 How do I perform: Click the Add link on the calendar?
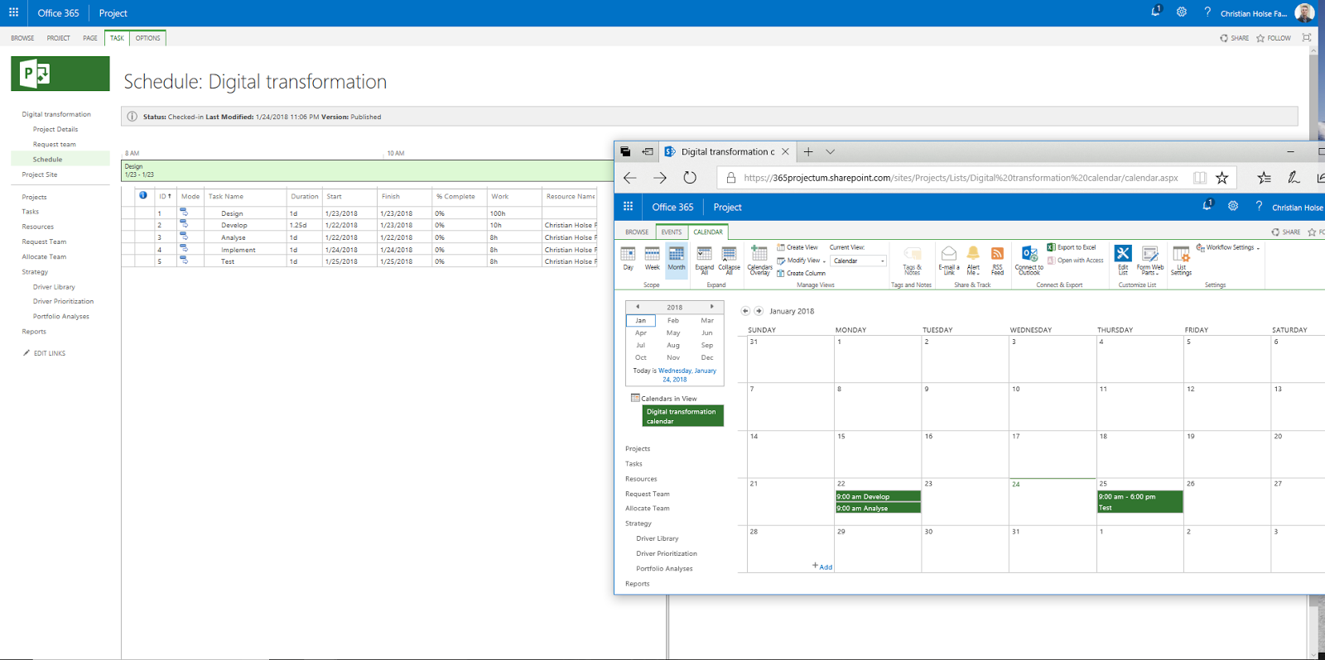coord(822,567)
